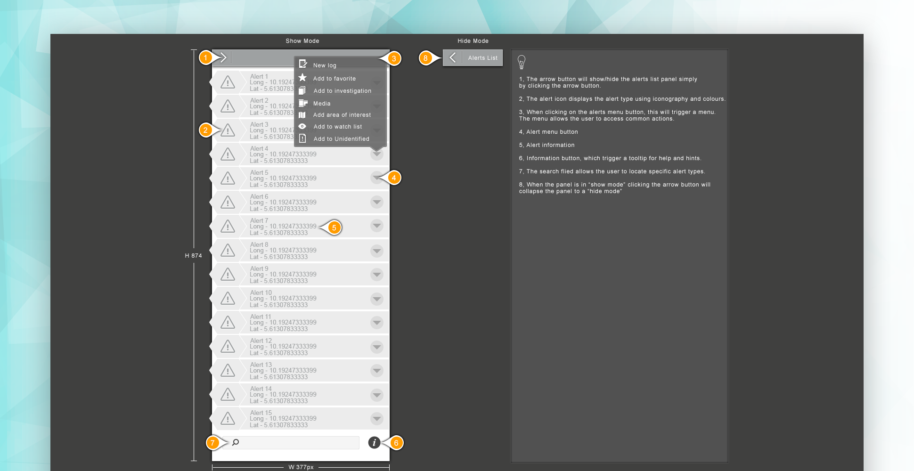Viewport: 914px width, 471px height.
Task: Open the Alert 15 dropdown menu
Action: 376,419
